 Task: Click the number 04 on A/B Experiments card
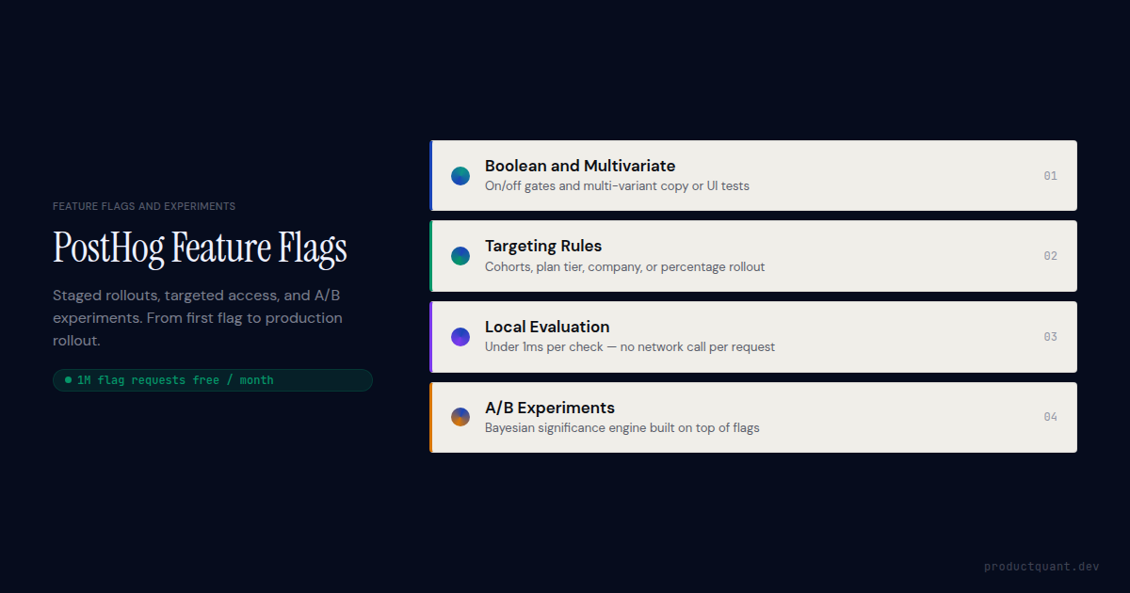[x=1050, y=417]
